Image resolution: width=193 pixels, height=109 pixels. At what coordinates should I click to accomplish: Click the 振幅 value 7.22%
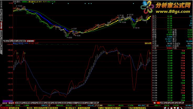point(169,37)
